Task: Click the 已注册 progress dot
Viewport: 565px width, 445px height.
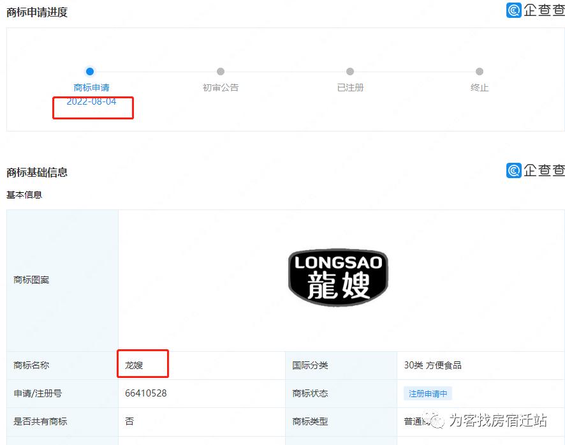Action: click(350, 72)
